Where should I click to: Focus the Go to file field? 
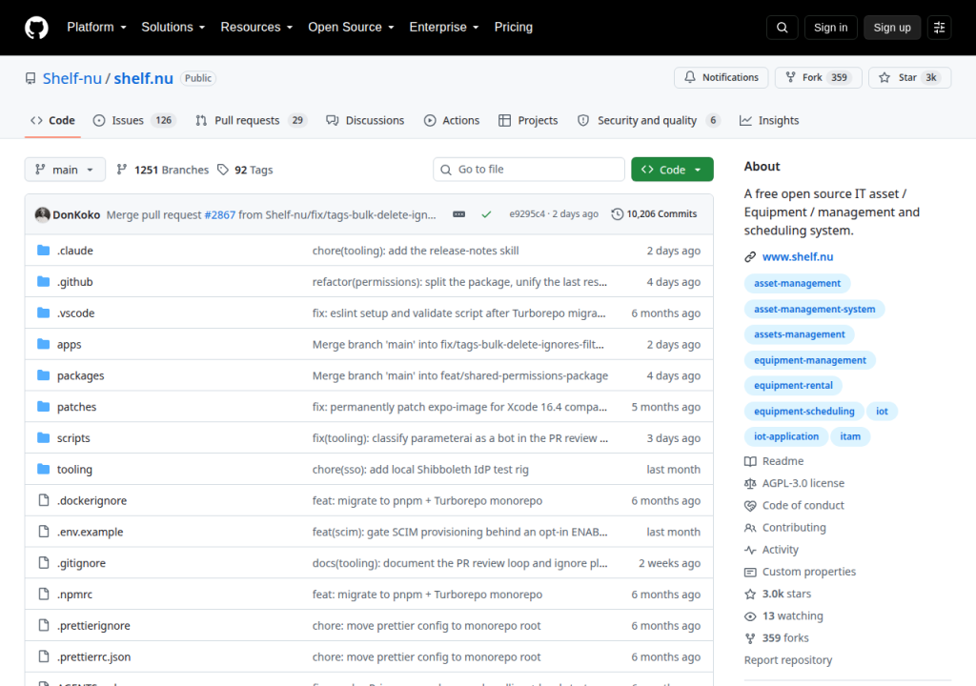(x=528, y=170)
